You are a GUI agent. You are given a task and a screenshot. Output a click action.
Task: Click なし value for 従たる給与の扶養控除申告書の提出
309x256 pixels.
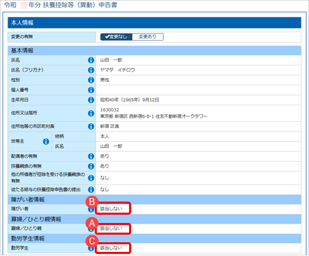104,189
